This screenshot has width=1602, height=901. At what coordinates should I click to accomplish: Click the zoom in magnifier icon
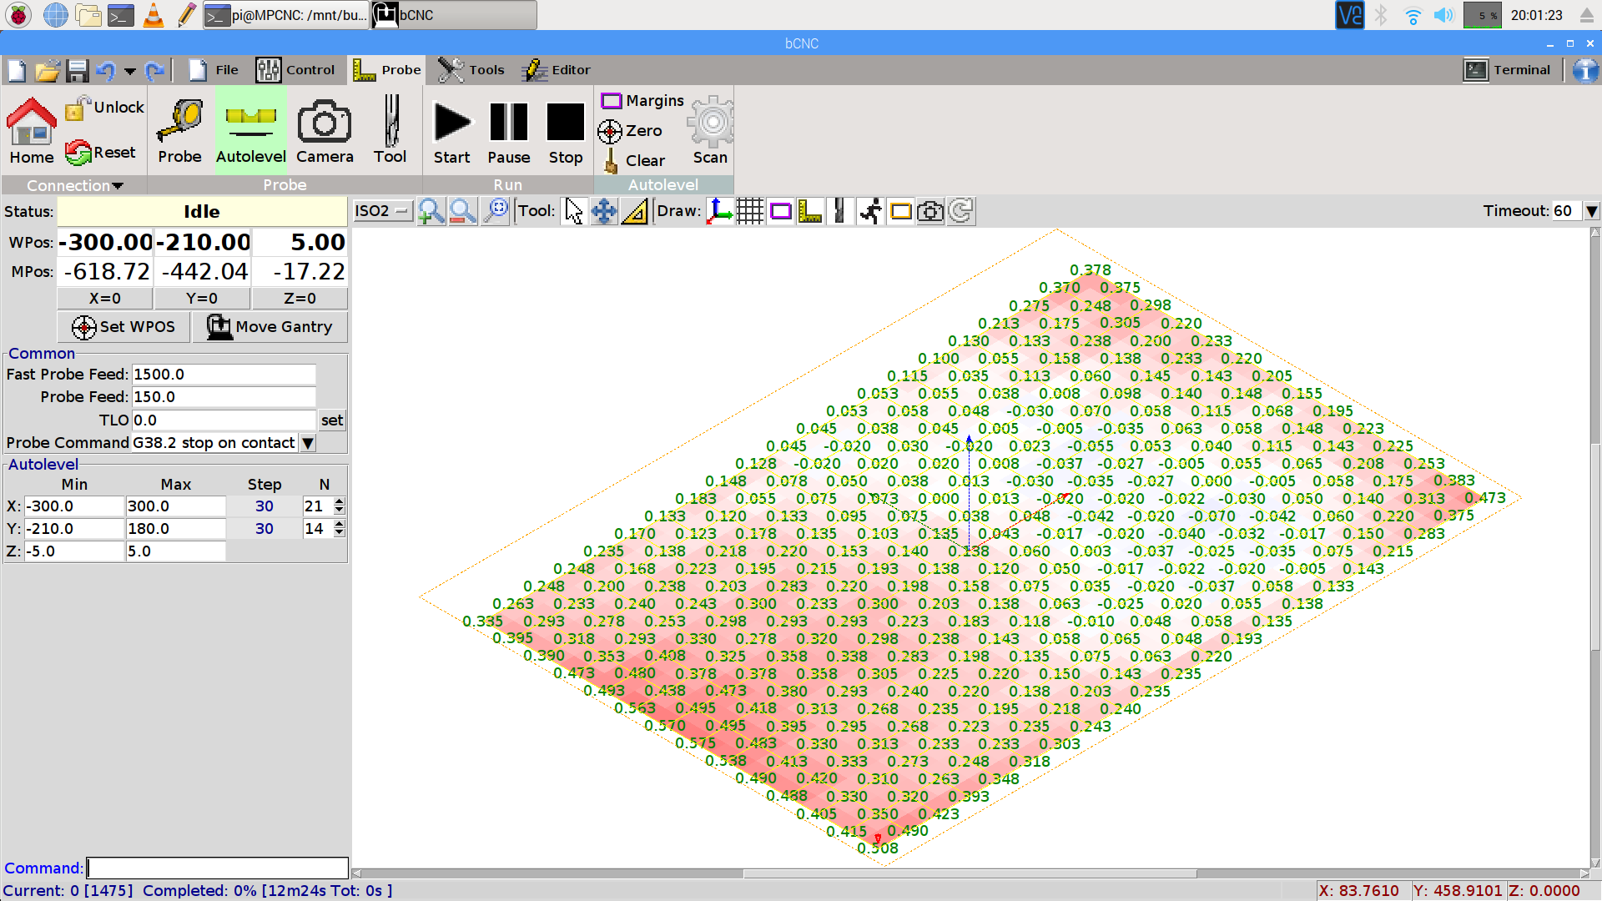coord(431,211)
